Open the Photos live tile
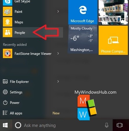Viewport: 129px width, 131px height. (113, 12)
